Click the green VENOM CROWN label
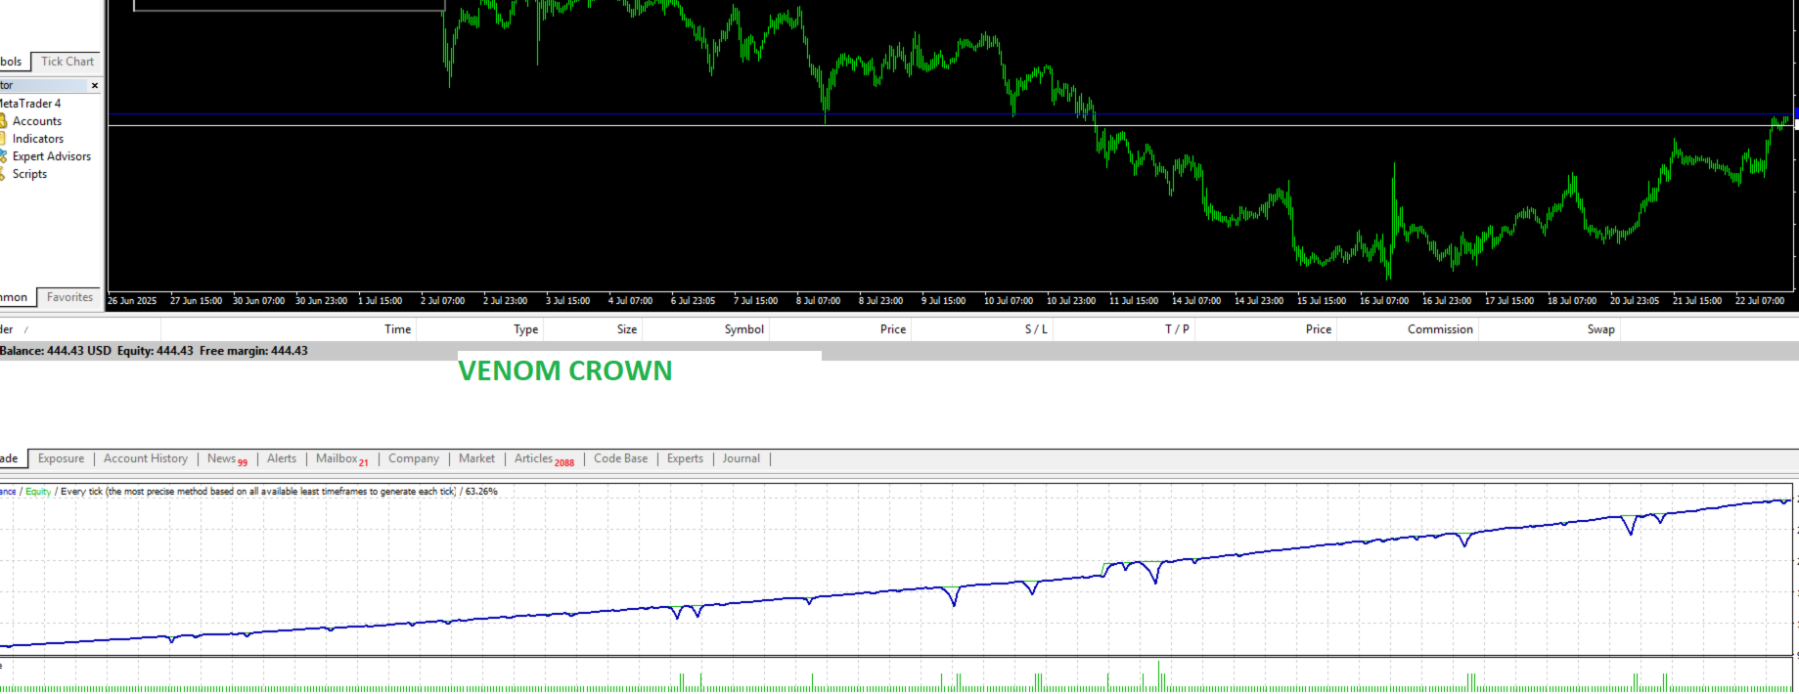1799x694 pixels. [x=565, y=371]
